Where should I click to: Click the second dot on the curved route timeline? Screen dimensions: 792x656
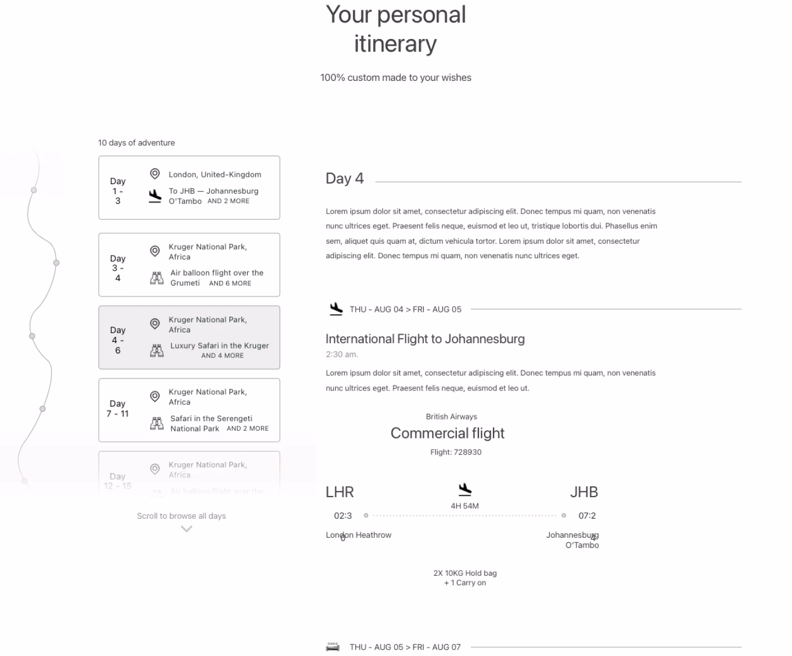pyautogui.click(x=56, y=263)
